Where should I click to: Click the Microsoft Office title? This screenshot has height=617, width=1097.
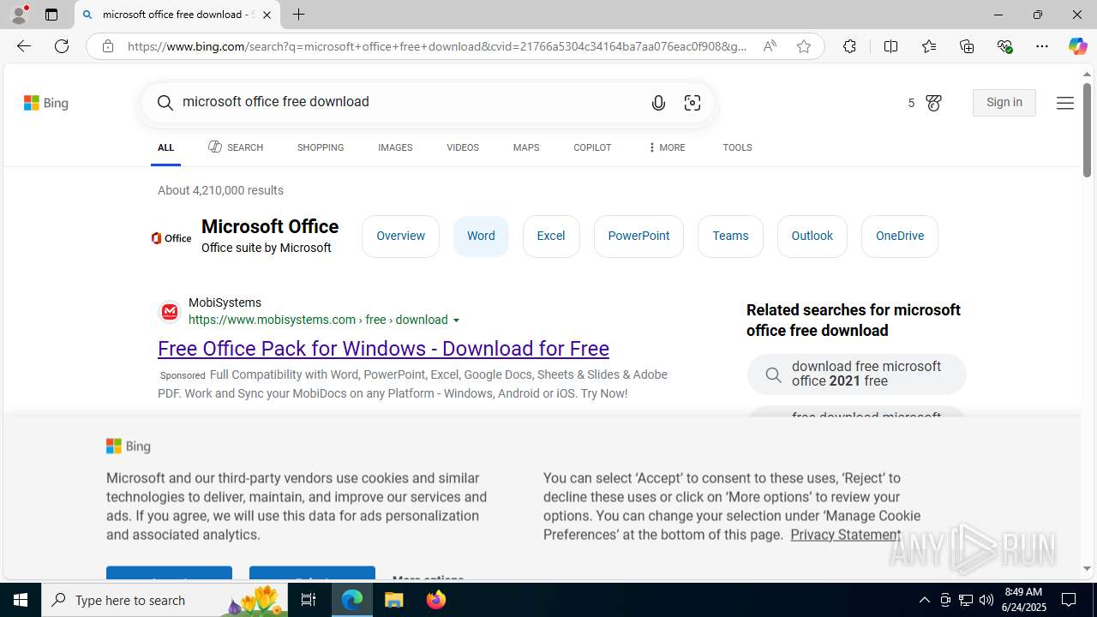click(x=270, y=226)
